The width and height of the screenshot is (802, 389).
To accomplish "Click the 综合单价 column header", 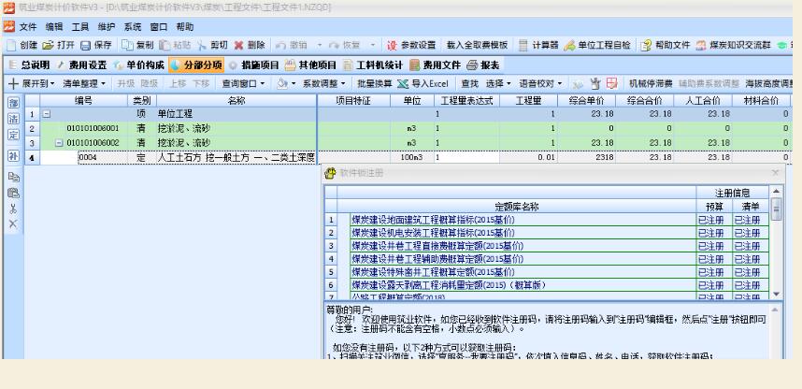I will click(x=586, y=101).
